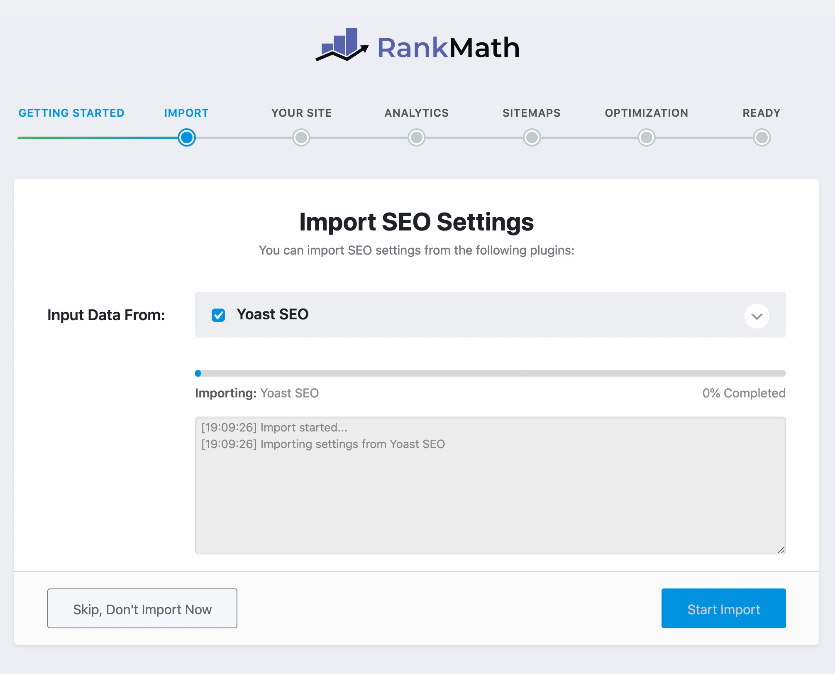Open the Sitemaps step label
The width and height of the screenshot is (835, 674).
point(532,113)
